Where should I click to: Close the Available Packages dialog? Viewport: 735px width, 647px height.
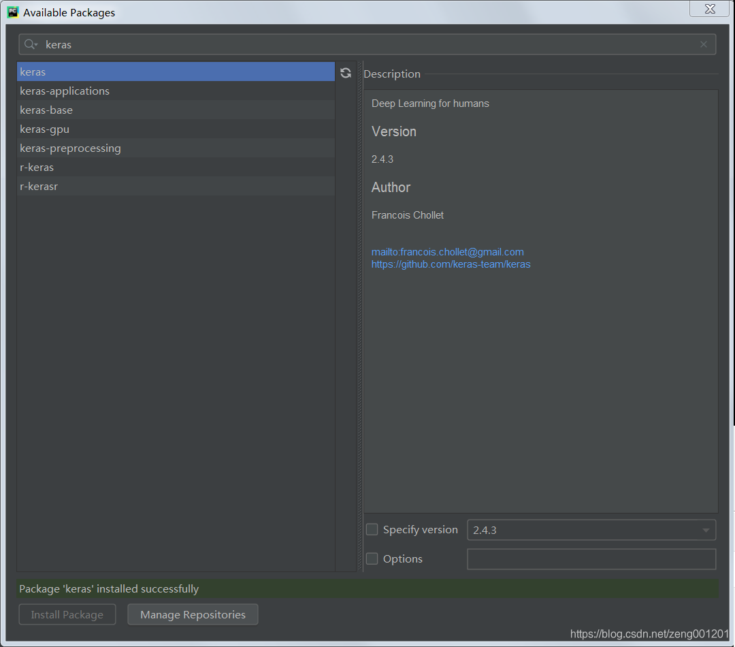click(x=710, y=9)
